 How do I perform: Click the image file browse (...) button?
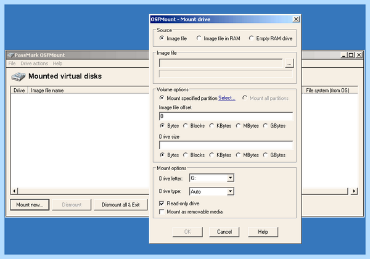point(289,64)
